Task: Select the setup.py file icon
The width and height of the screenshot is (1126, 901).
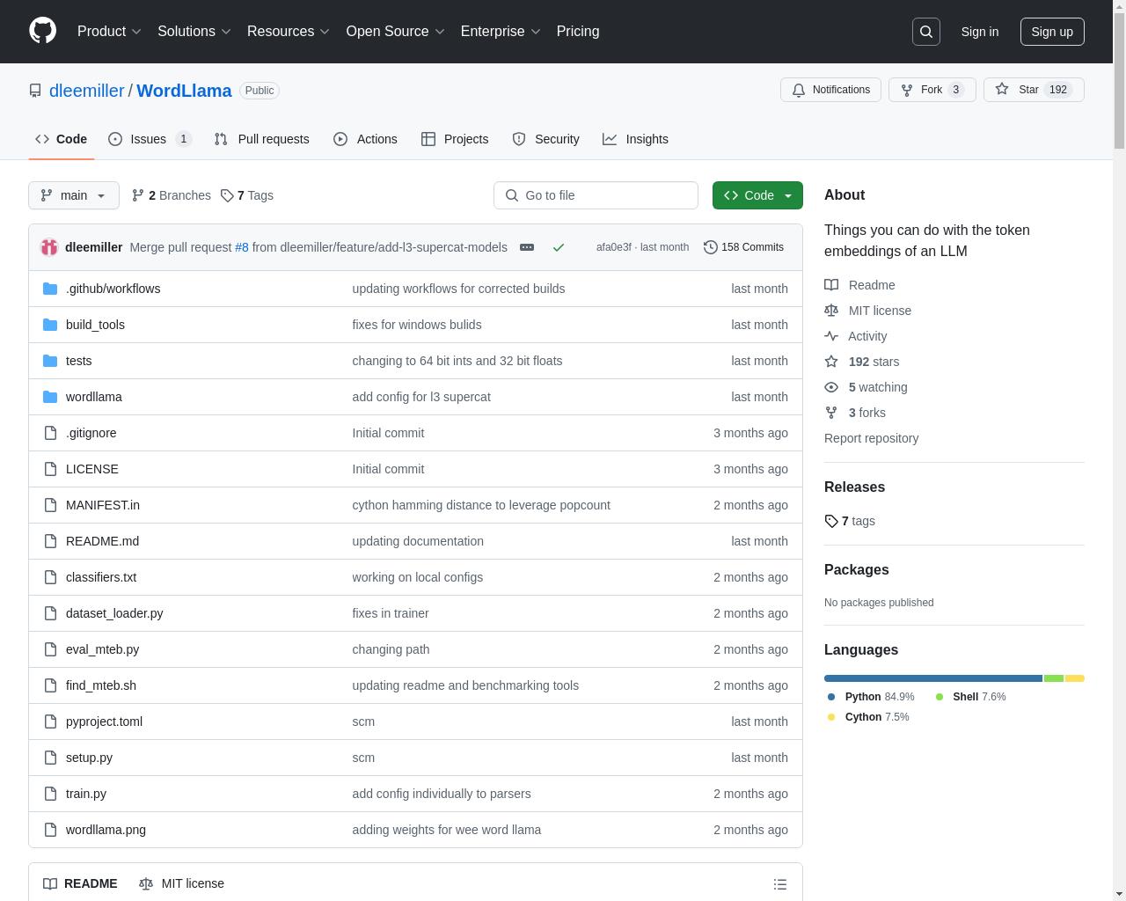Action: click(50, 758)
